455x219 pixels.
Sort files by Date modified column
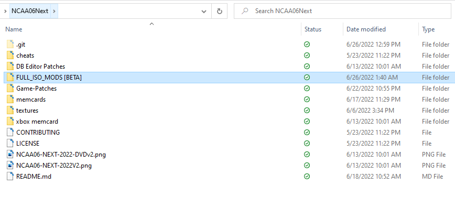tap(366, 29)
